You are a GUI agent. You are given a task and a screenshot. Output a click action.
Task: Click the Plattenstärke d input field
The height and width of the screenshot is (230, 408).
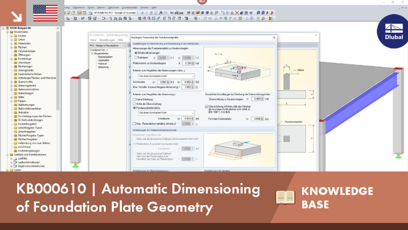point(187,63)
